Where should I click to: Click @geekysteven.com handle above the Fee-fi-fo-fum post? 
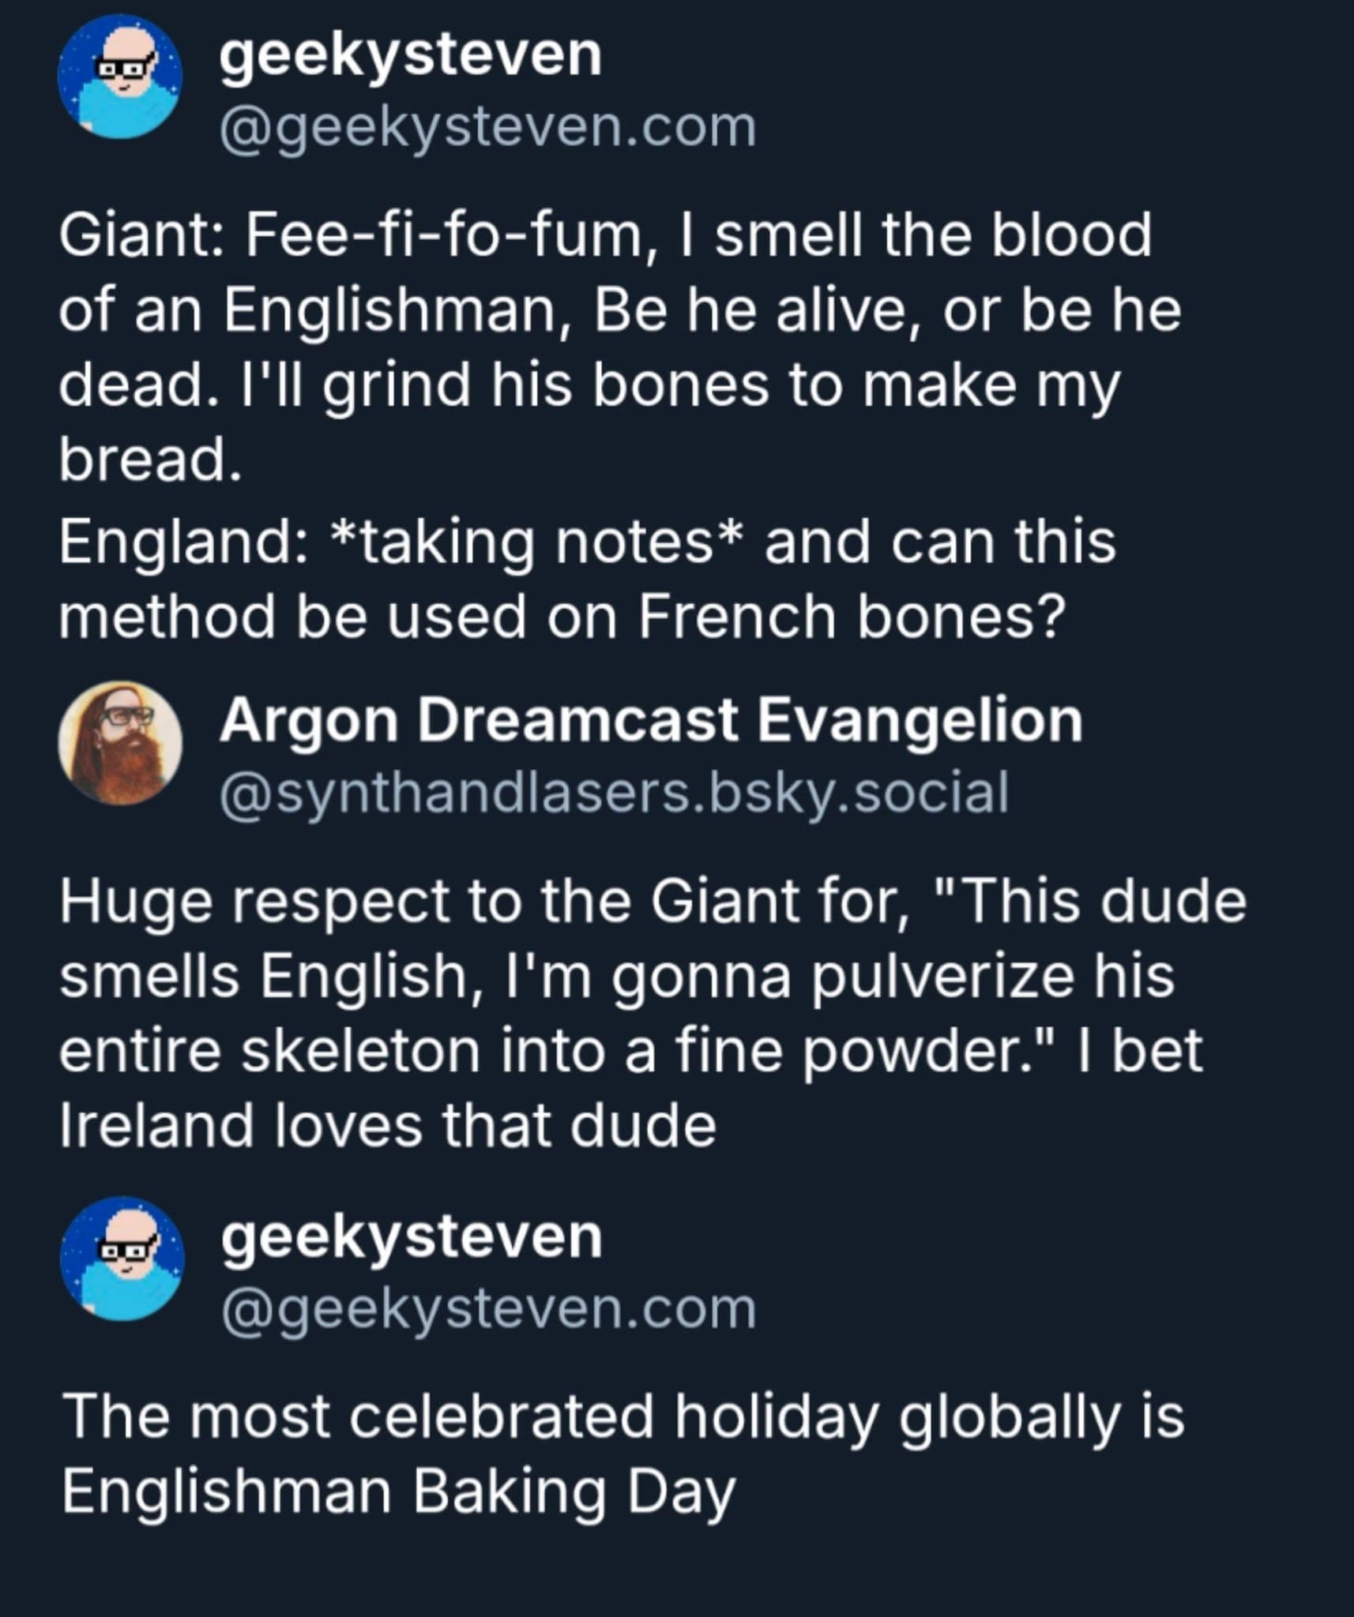(x=487, y=126)
